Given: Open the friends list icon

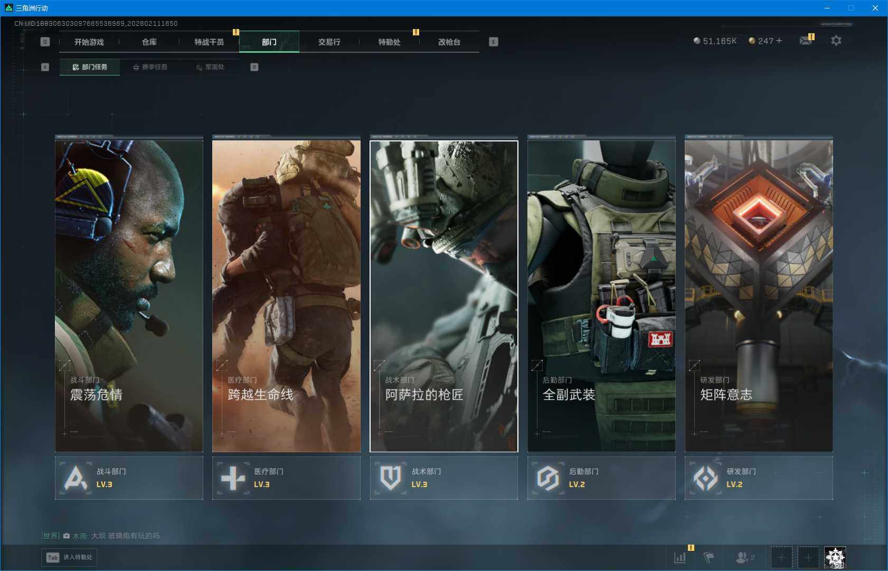Looking at the screenshot, I should 742,557.
